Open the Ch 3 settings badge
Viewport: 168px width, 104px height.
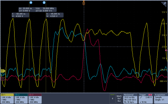(35, 98)
